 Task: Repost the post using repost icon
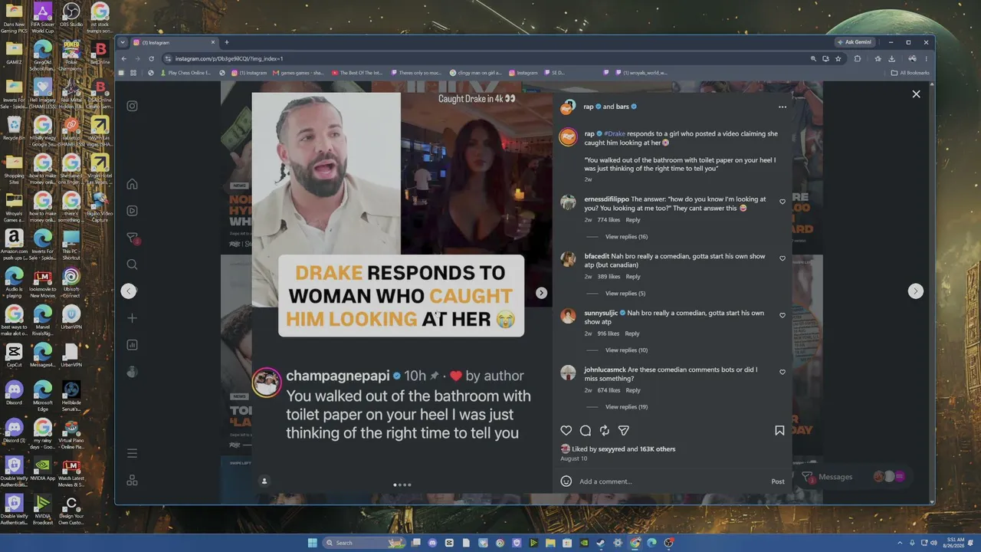pos(605,431)
